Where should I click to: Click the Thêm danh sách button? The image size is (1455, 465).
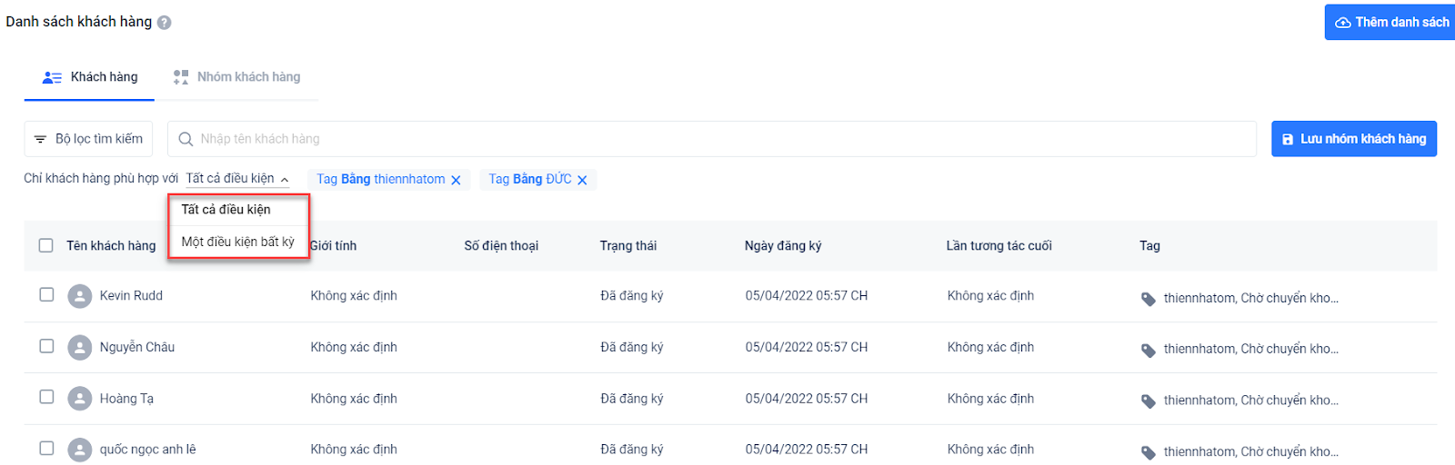click(x=1390, y=23)
